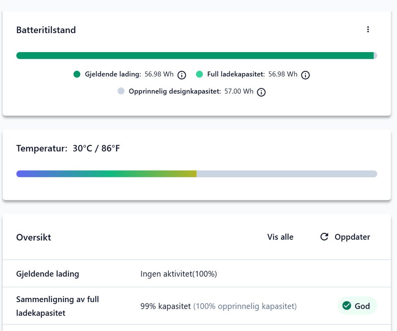Select the Gjeldende lading overview row
This screenshot has width=397, height=331.
pos(196,274)
